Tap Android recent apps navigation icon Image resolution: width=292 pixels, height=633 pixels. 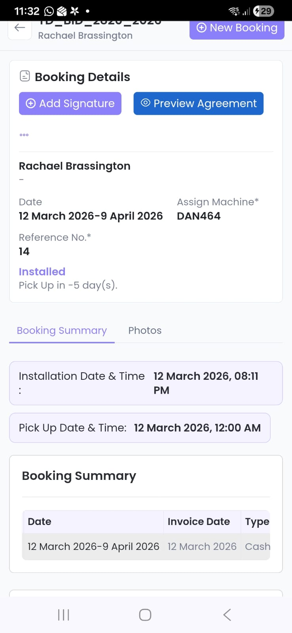point(63,615)
